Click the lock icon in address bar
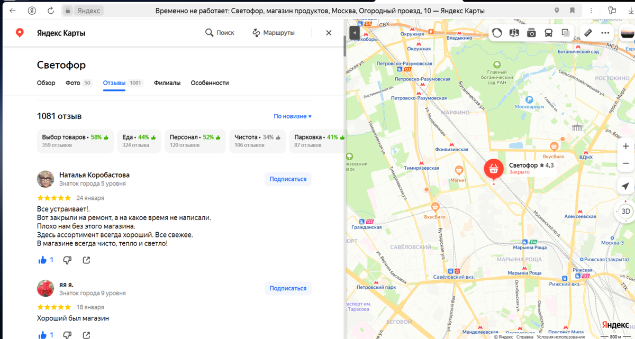This screenshot has height=339, width=635. [x=68, y=11]
